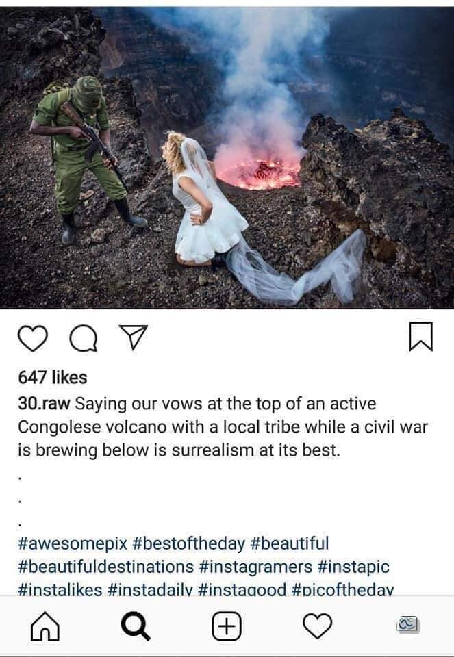Open the #beautifuldestinations hashtag
Screen dimensions: 454x657
coord(105,567)
